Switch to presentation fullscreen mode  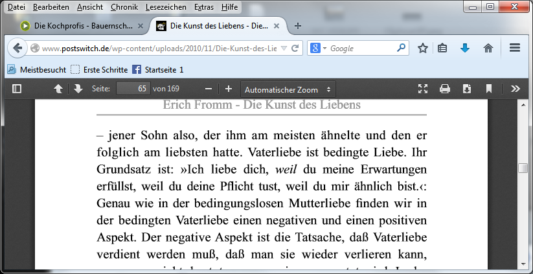click(x=423, y=89)
